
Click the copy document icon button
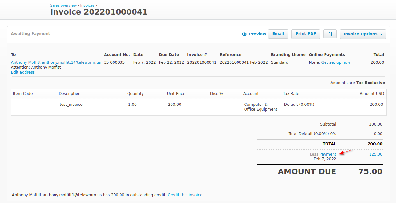tap(330, 34)
